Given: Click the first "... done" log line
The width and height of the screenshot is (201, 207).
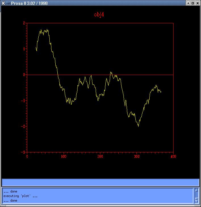Looking at the screenshot, I should coord(10,191).
